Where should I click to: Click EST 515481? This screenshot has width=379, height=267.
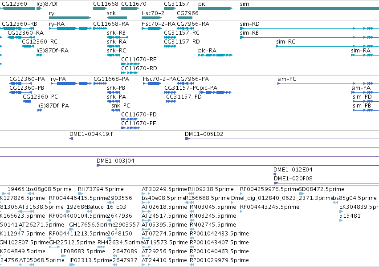coord(350,216)
